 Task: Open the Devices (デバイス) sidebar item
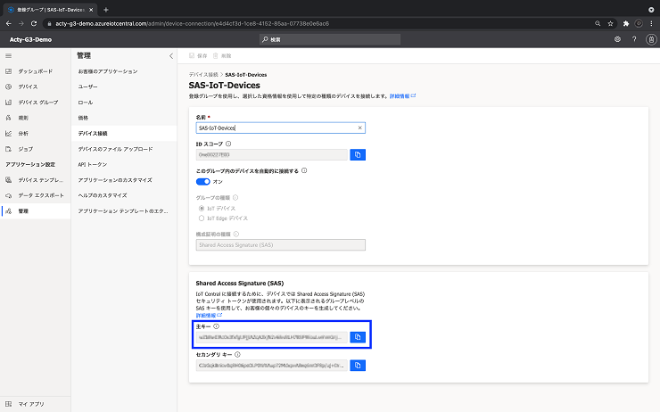36,87
